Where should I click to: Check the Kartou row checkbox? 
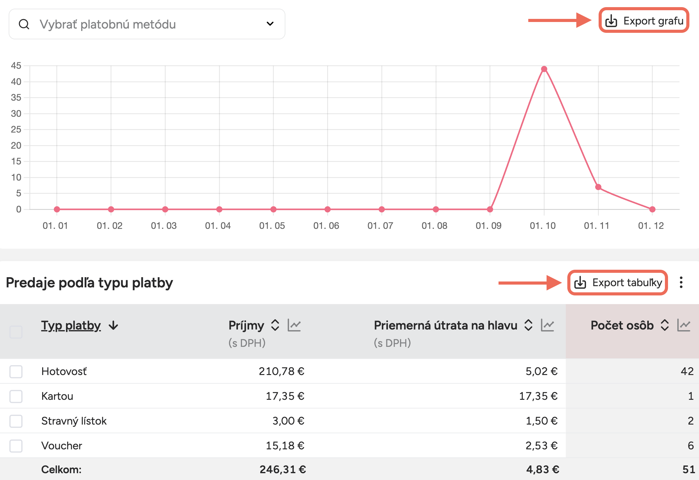(16, 396)
